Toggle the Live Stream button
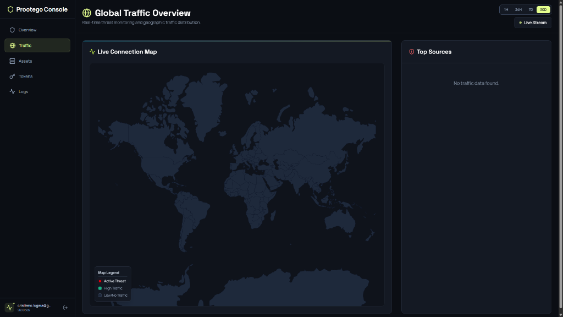Viewport: 563px width, 317px height. point(532,23)
